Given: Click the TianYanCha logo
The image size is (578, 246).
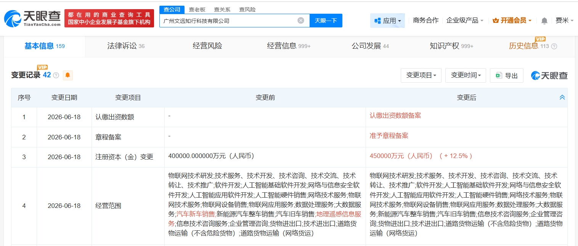Looking at the screenshot, I should [32, 18].
